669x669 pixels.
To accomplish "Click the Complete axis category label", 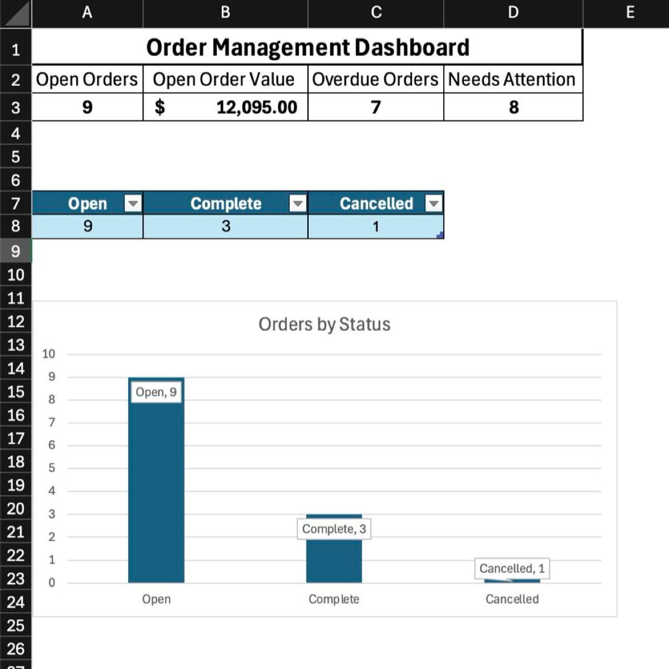I will pyautogui.click(x=334, y=599).
